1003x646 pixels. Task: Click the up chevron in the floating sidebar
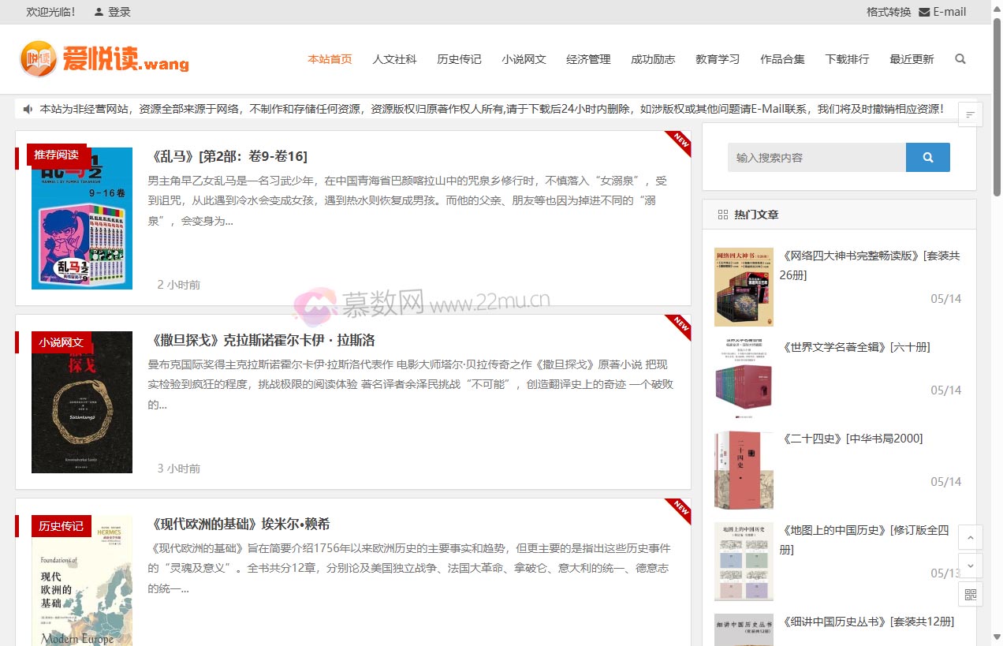coord(970,537)
